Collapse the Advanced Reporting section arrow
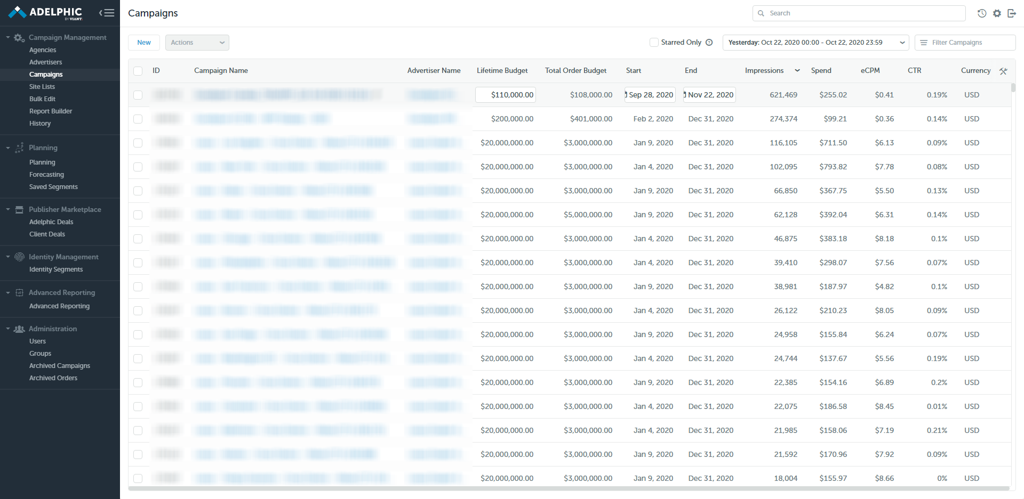Image resolution: width=1024 pixels, height=499 pixels. (x=8, y=292)
